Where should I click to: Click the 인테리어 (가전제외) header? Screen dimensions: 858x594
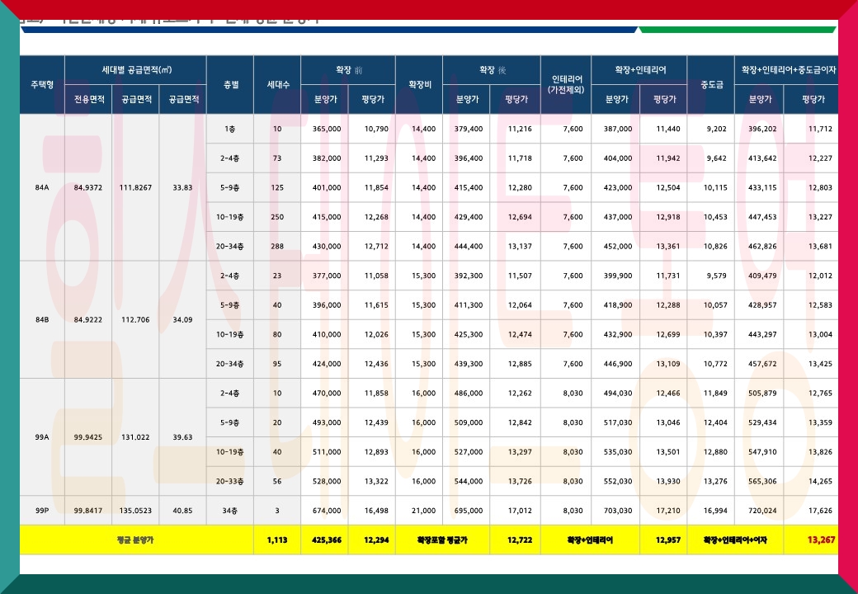(566, 85)
